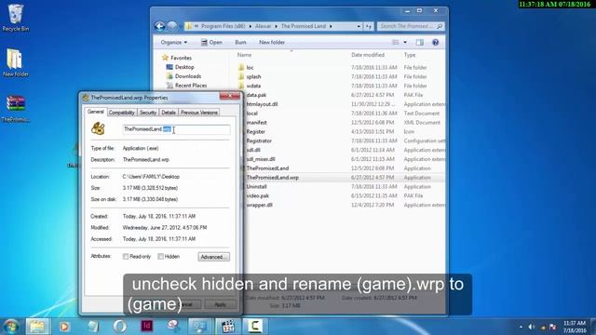Expand the view options dropdown arrow
Screen dimensions: 596x335
pos(405,42)
